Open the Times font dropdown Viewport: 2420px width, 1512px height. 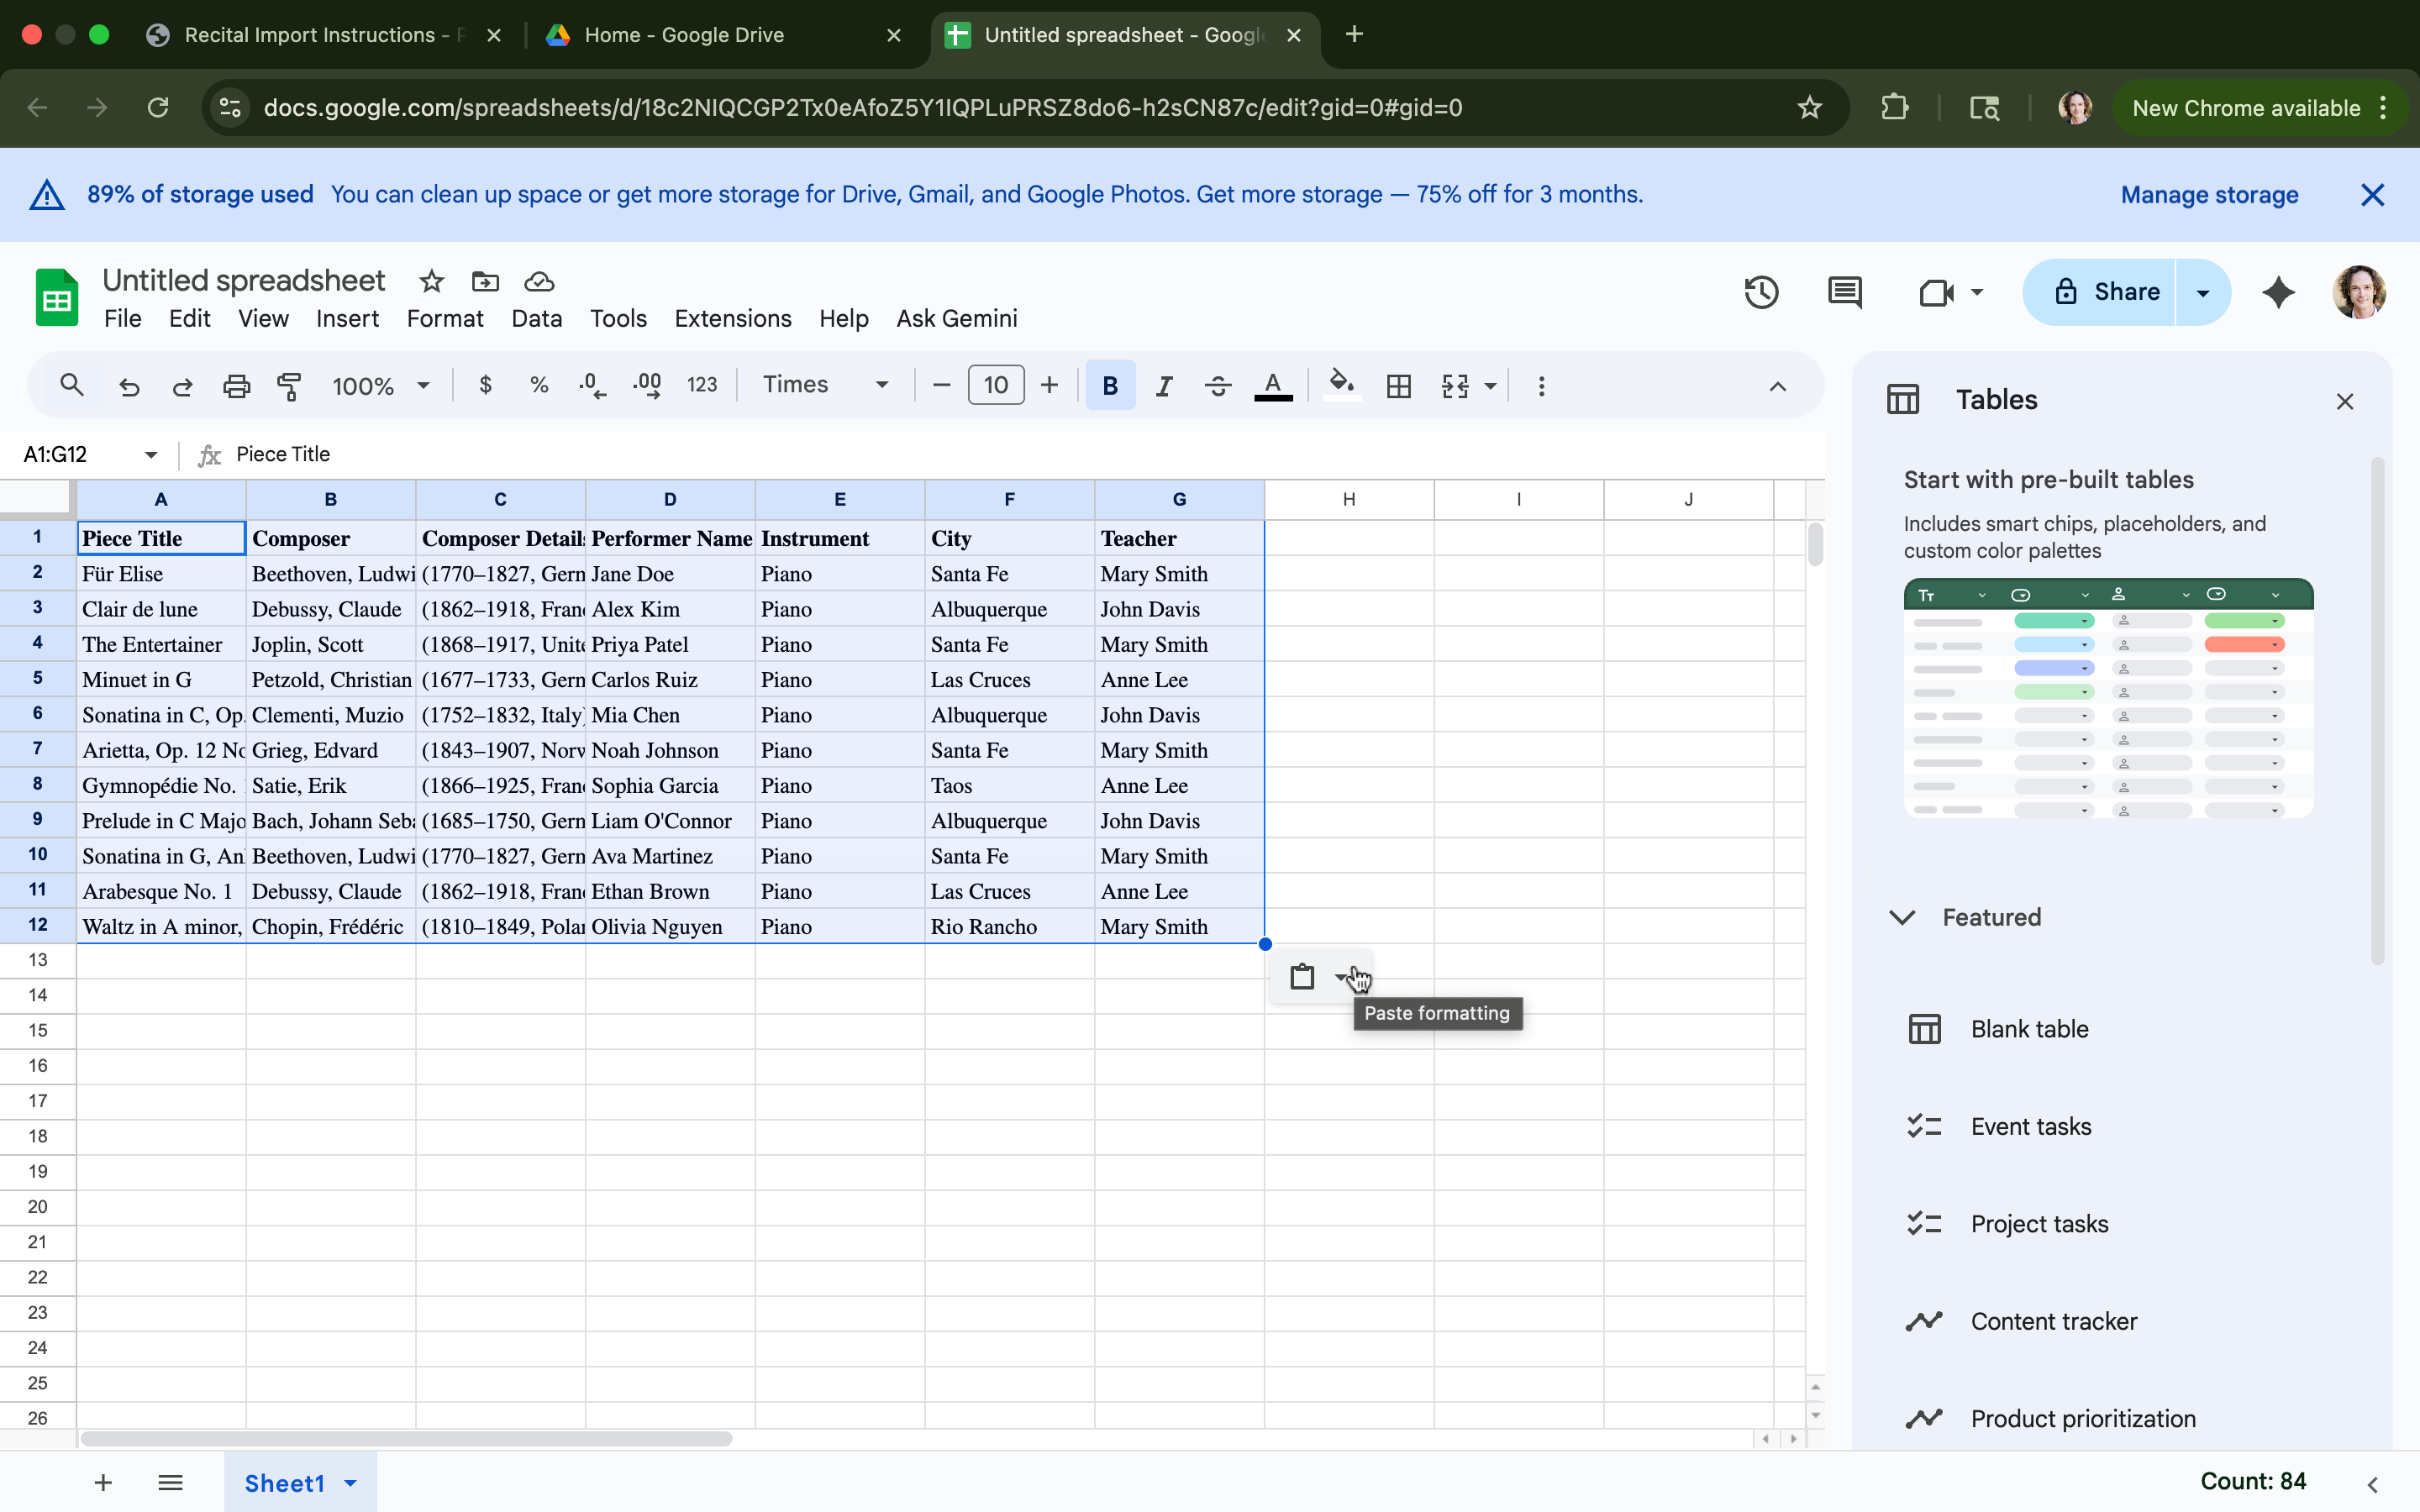(x=825, y=385)
